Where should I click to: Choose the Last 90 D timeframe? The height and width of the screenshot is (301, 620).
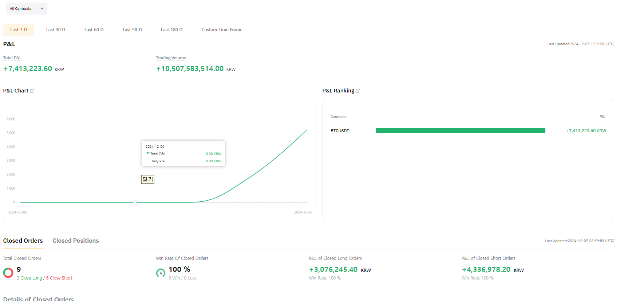coord(132,30)
